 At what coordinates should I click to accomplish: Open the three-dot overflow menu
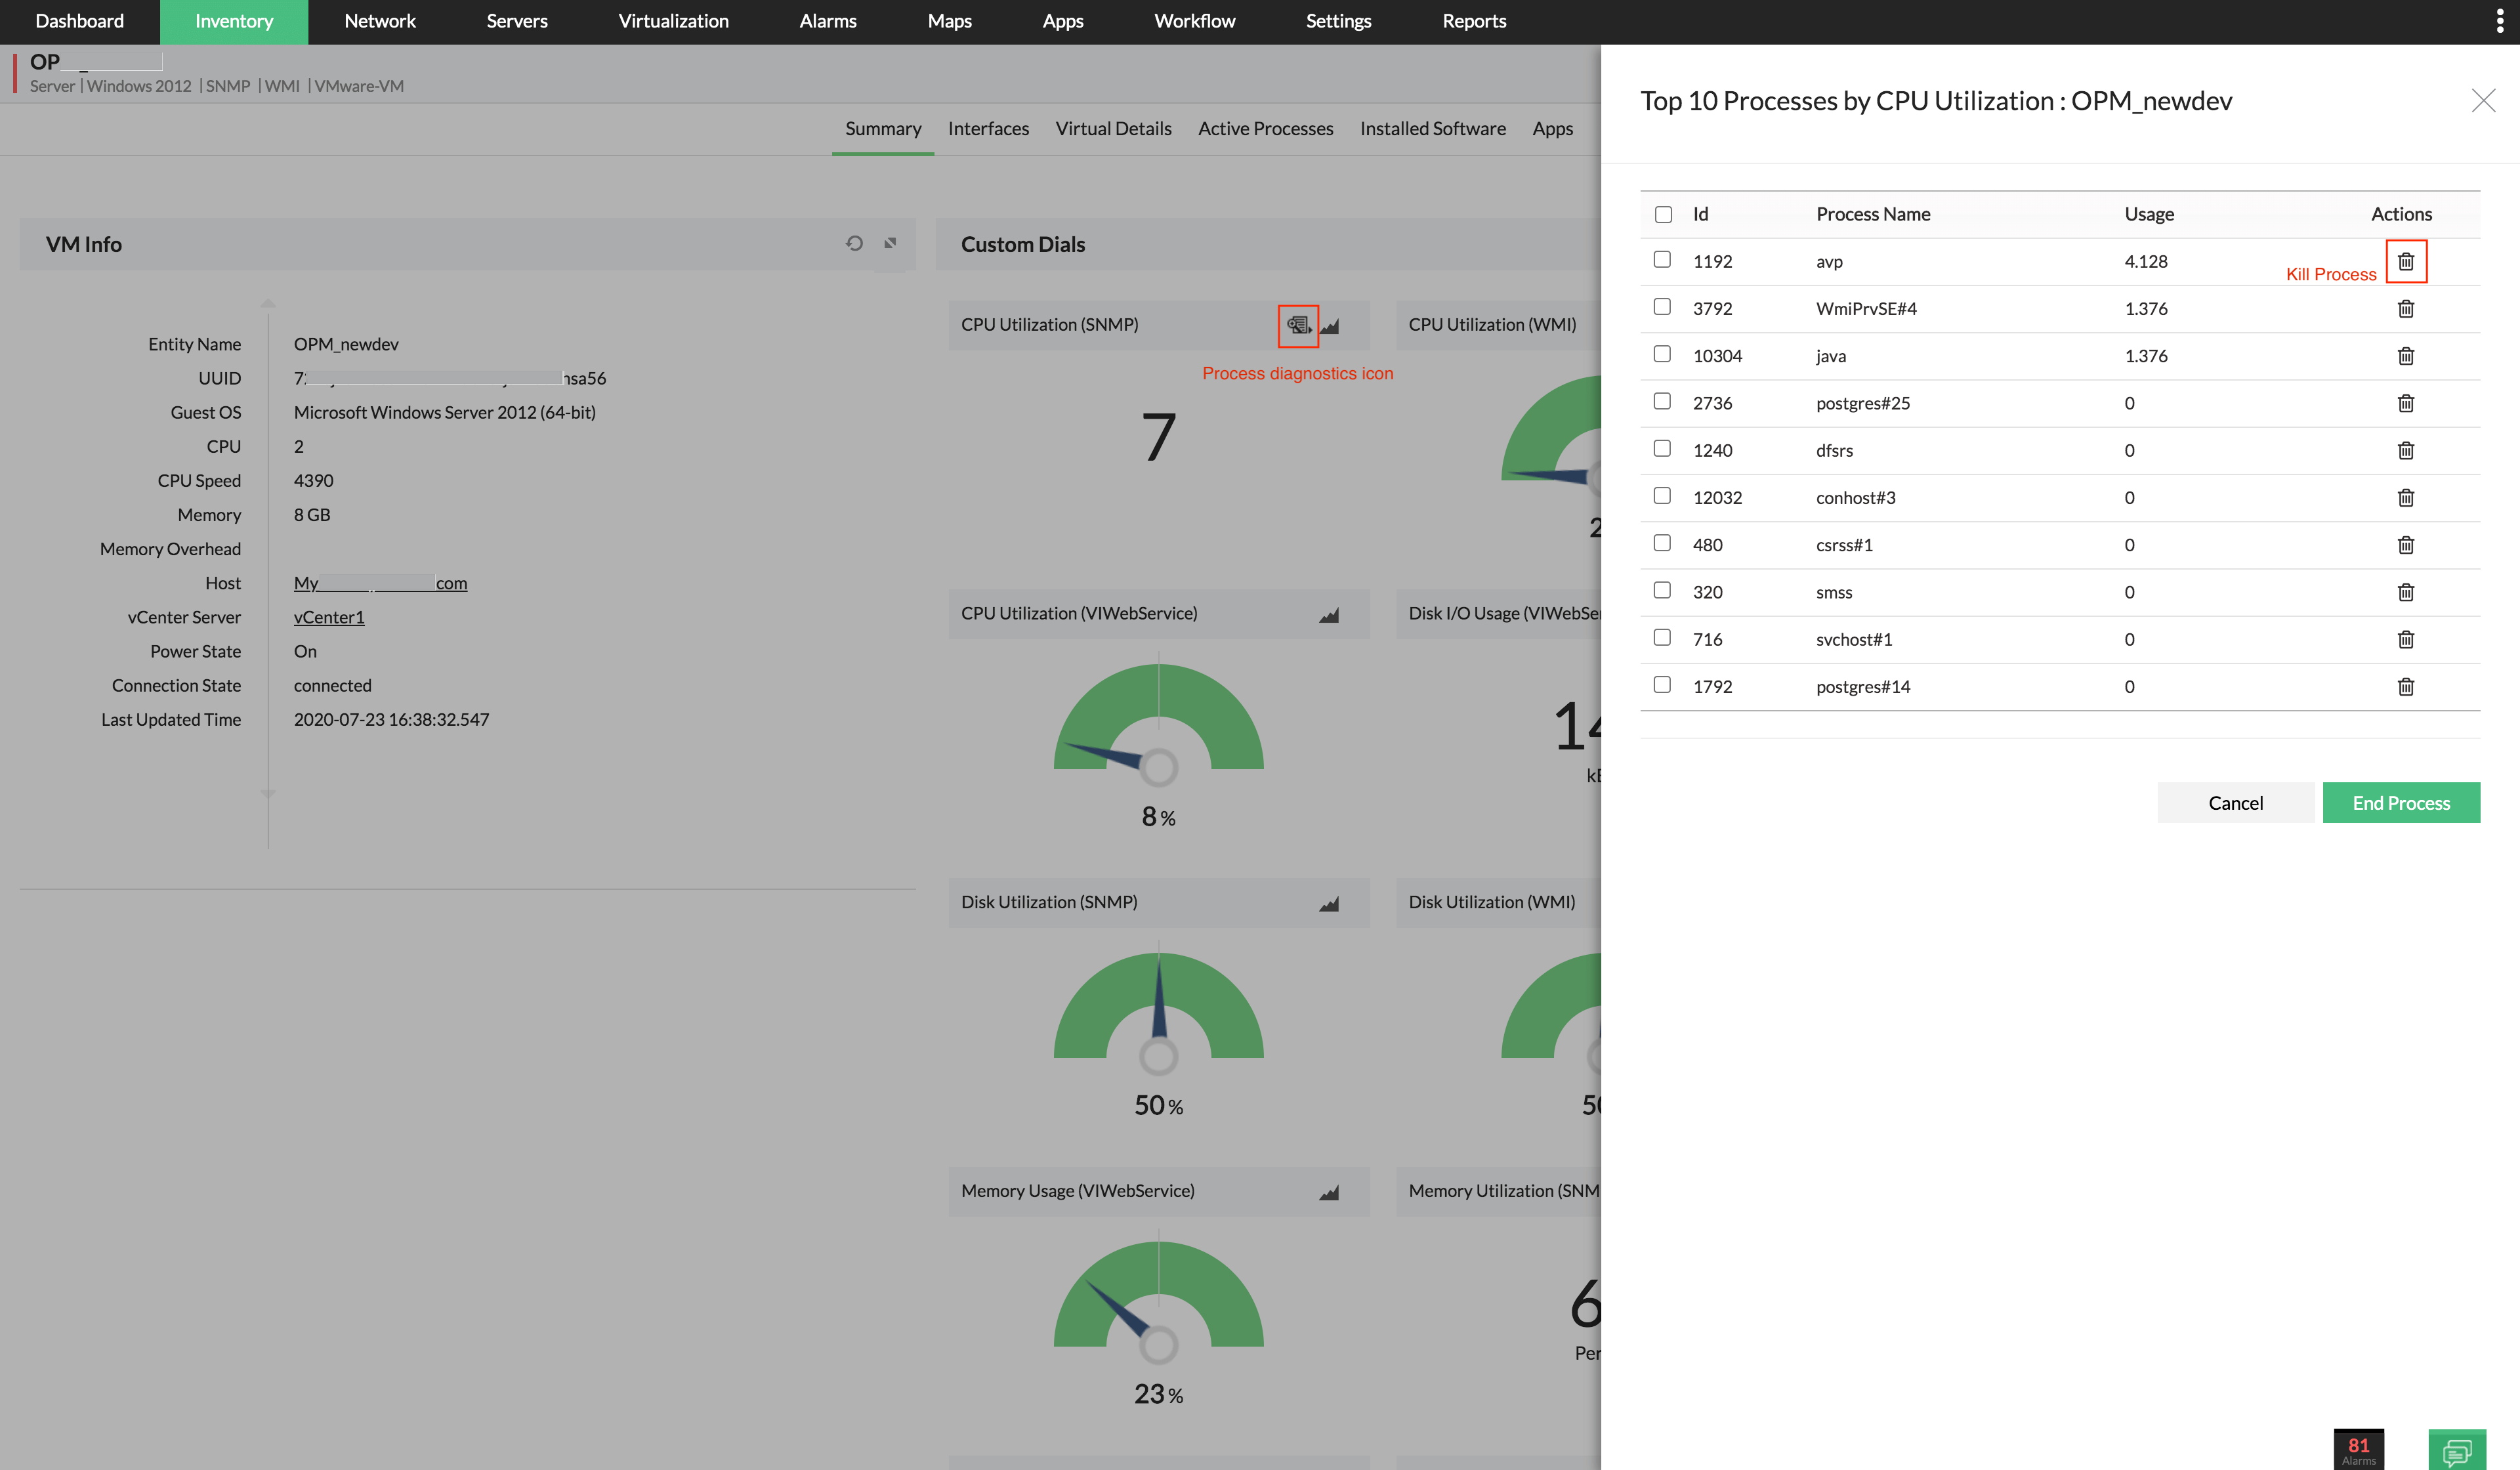coord(2499,21)
